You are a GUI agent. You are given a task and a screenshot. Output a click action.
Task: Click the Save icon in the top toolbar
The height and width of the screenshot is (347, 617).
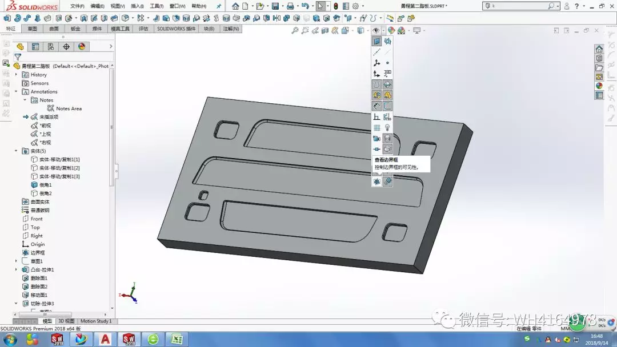coord(275,6)
